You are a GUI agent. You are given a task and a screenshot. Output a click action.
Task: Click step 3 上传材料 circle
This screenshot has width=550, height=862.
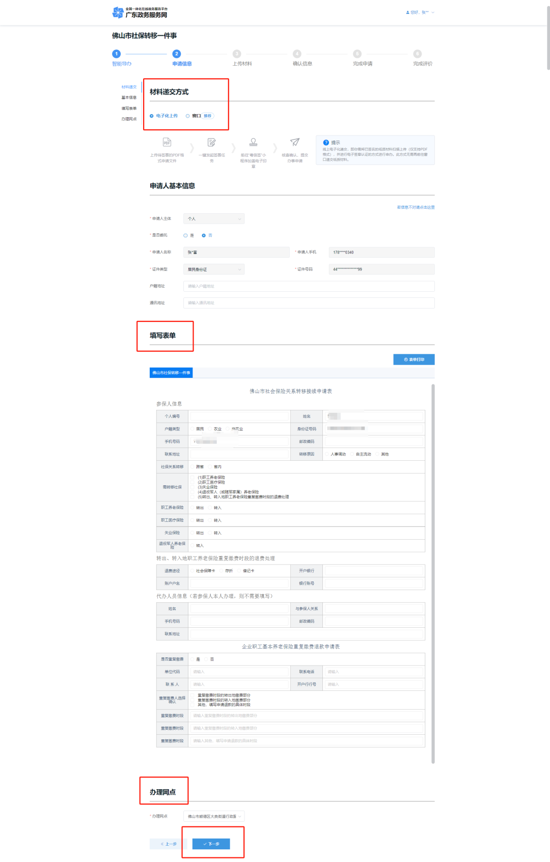[237, 54]
